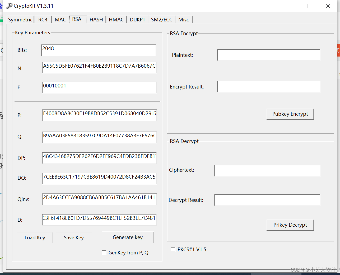The image size is (340, 275).
Task: Click the Decrypt Result field
Action: coord(267,200)
